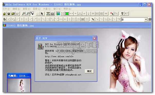Select the zoom out magnifier tool
Viewport: 155px width, 95px height.
pos(28,14)
